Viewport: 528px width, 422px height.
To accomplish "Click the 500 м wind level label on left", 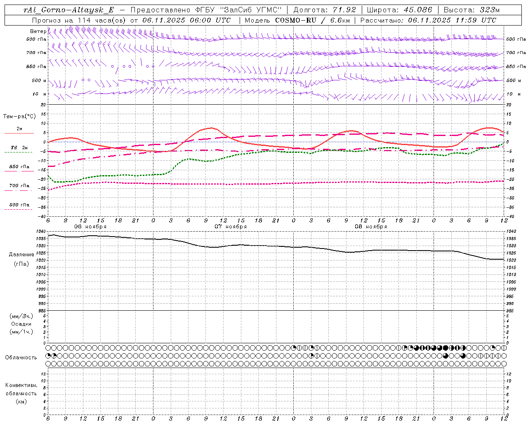I will (x=39, y=80).
